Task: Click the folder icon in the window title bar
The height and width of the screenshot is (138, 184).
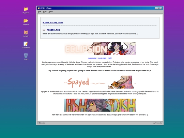Action: [39, 8]
